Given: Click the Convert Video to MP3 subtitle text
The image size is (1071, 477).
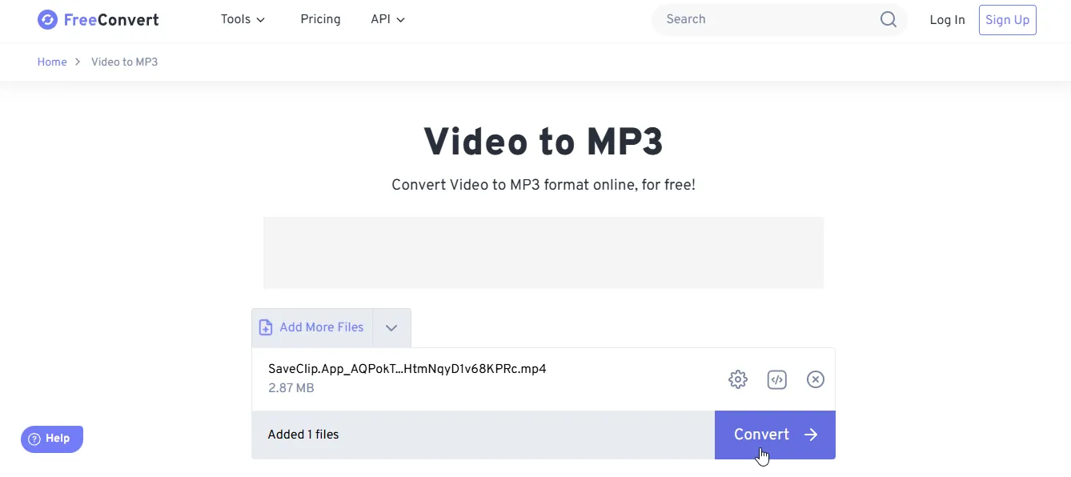Looking at the screenshot, I should click(544, 185).
